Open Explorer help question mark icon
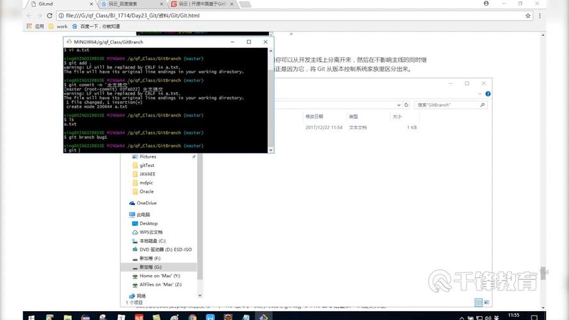Image resolution: width=569 pixels, height=320 pixels. 488,94
